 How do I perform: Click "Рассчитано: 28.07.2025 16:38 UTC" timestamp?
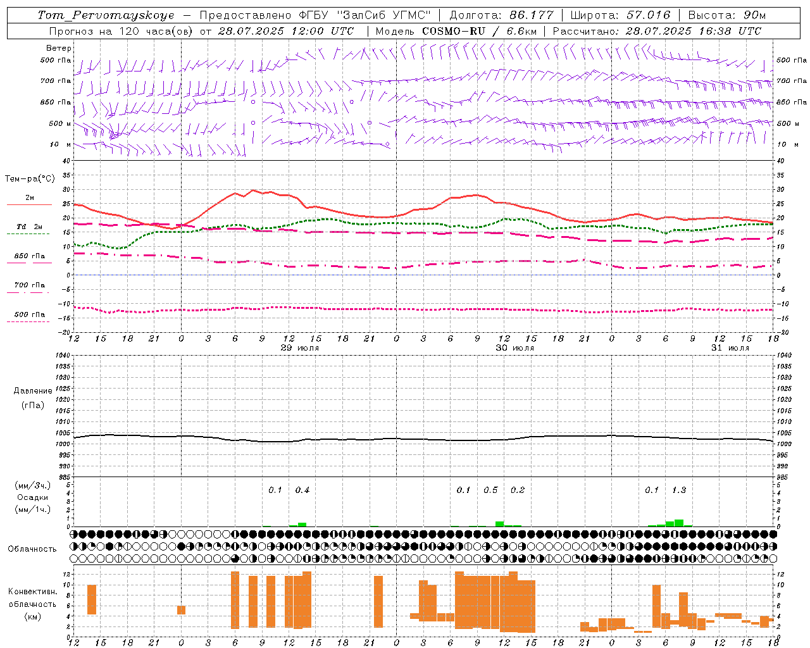pyautogui.click(x=657, y=31)
